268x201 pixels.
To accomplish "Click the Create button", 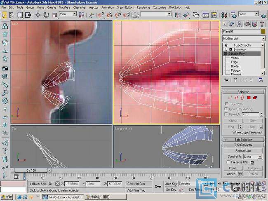I will (x=233, y=168).
